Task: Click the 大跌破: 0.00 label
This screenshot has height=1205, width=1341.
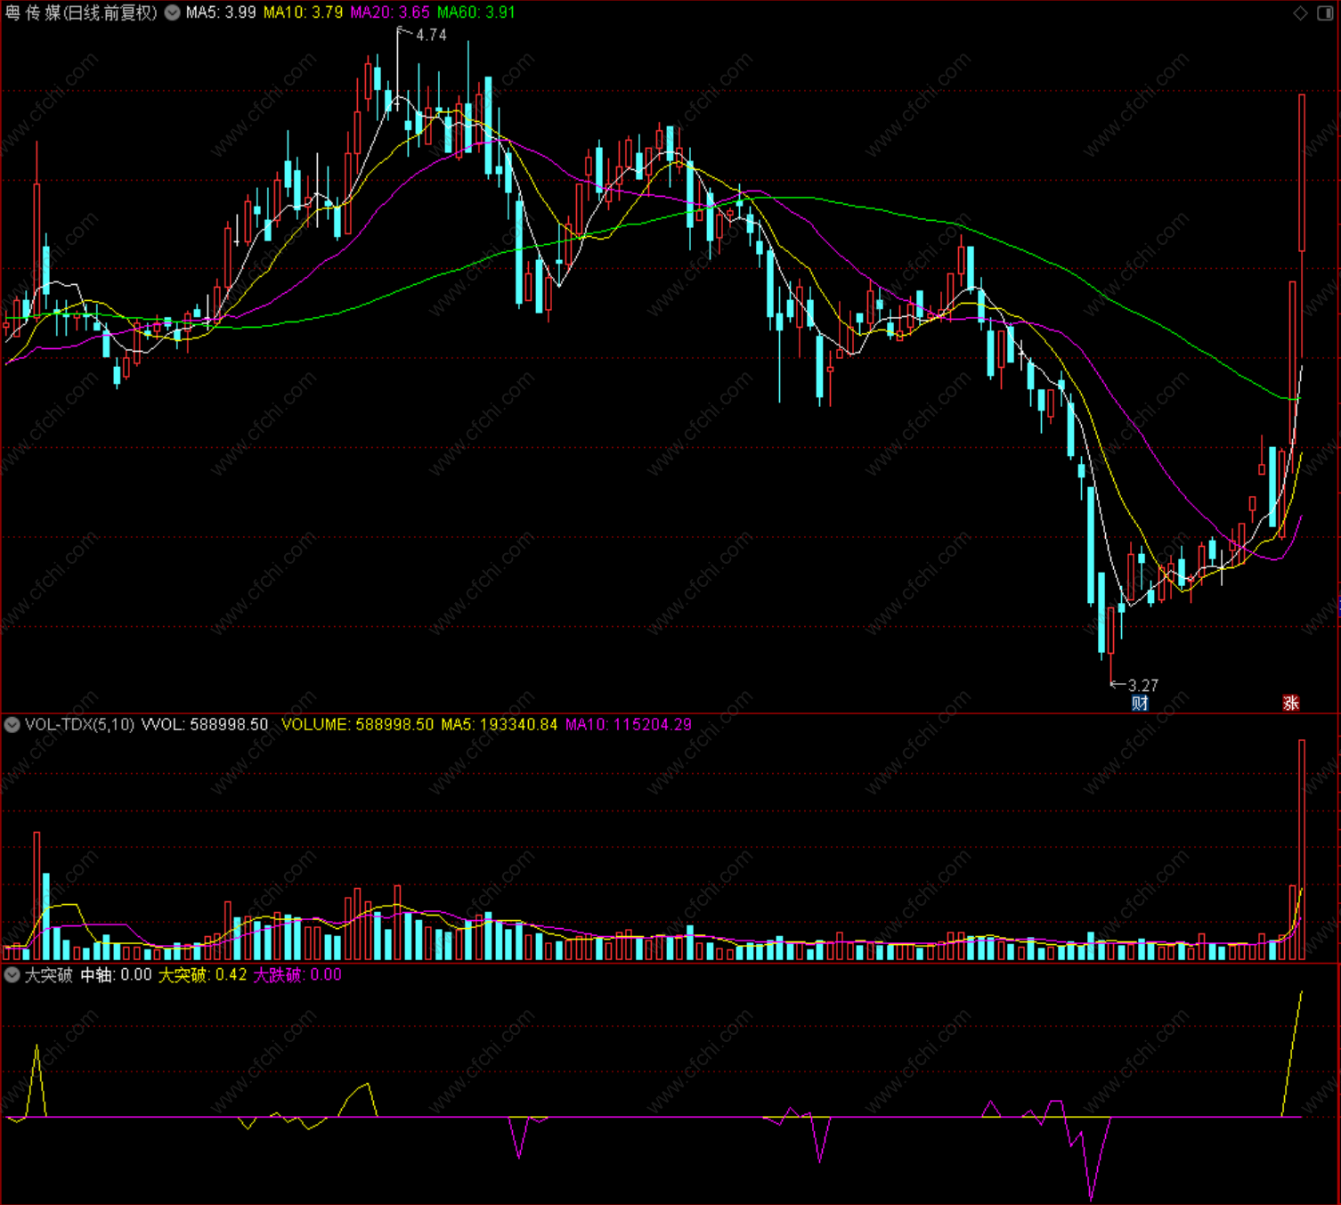Action: 298,974
